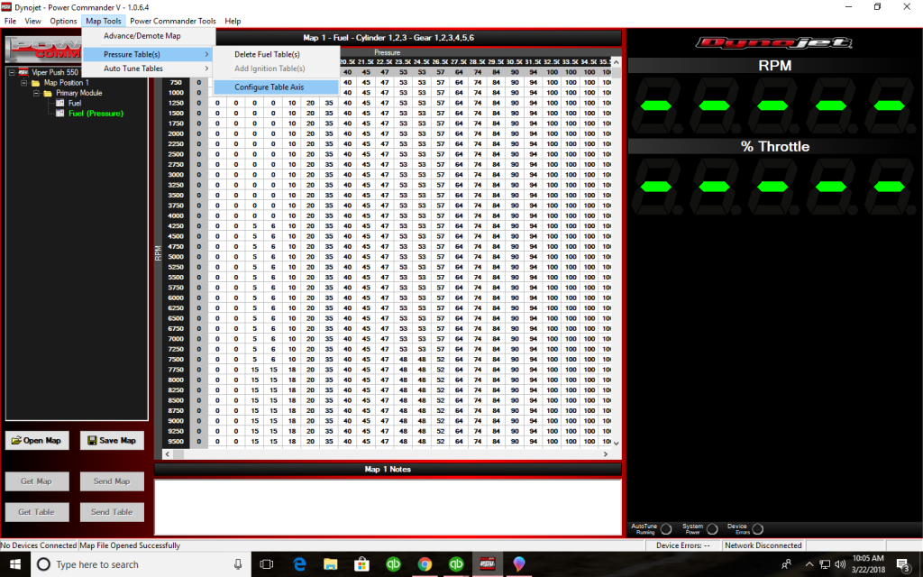This screenshot has width=923, height=577.
Task: Click the Device Errors indicator light
Action: [x=757, y=528]
